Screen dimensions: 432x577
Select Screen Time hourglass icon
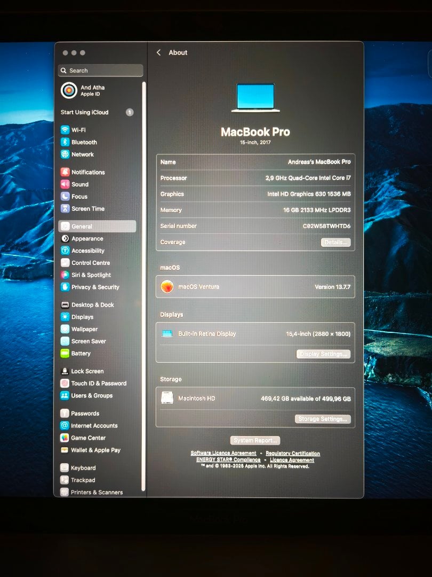pyautogui.click(x=65, y=208)
